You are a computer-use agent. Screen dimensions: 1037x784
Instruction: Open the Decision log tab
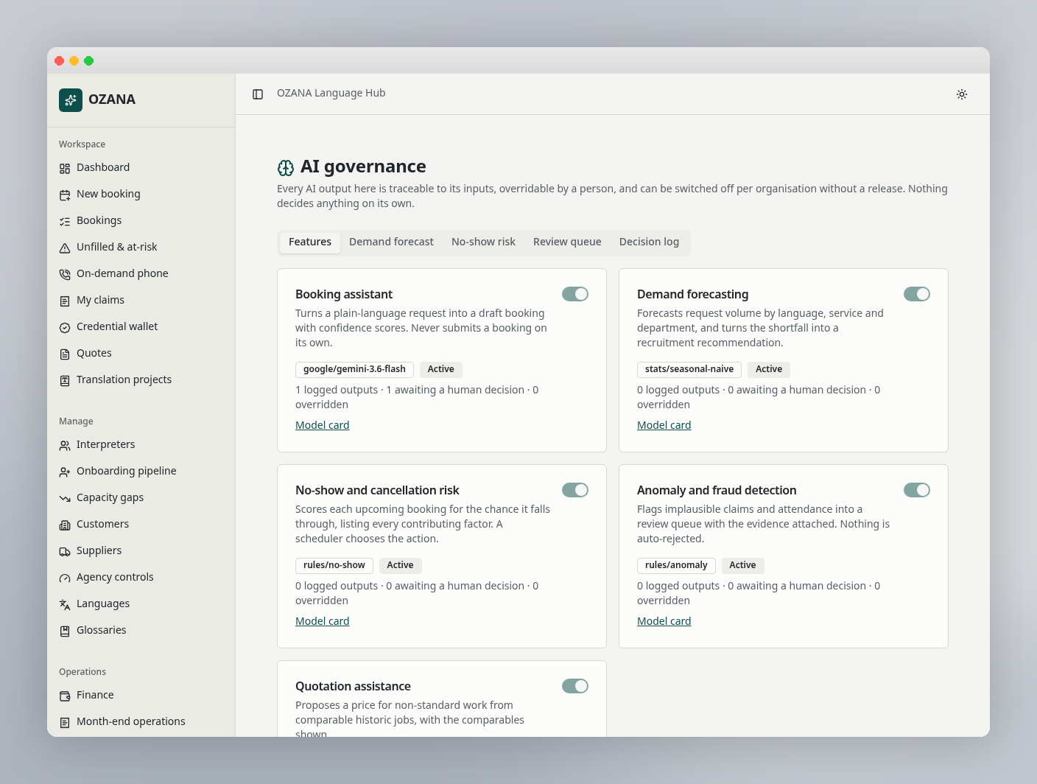point(649,242)
